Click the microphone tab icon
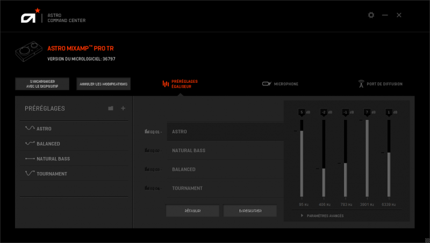 point(267,84)
